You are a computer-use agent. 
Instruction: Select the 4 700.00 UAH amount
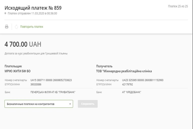click(23, 44)
